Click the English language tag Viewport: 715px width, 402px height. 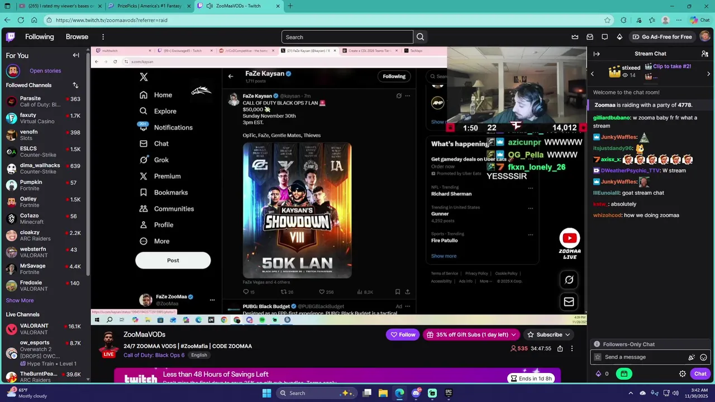click(x=199, y=355)
